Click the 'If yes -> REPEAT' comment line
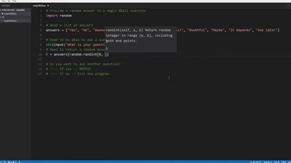This screenshot has height=163, width=291. (69, 69)
